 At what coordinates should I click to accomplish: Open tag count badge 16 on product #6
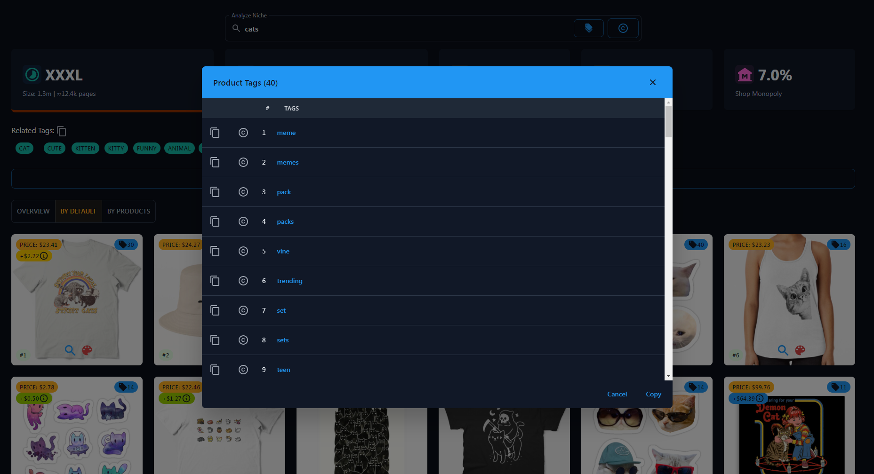click(839, 245)
